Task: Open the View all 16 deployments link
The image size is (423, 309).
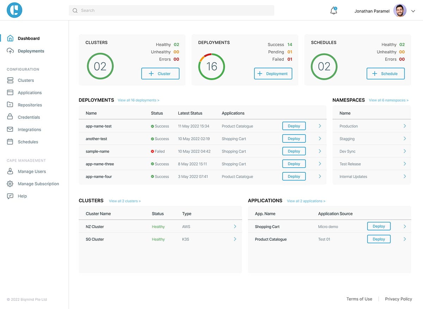Action: [138, 100]
